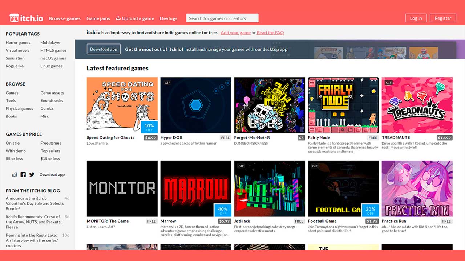This screenshot has width=465, height=261.
Task: Follow the Read the FAQ link
Action: pyautogui.click(x=270, y=33)
